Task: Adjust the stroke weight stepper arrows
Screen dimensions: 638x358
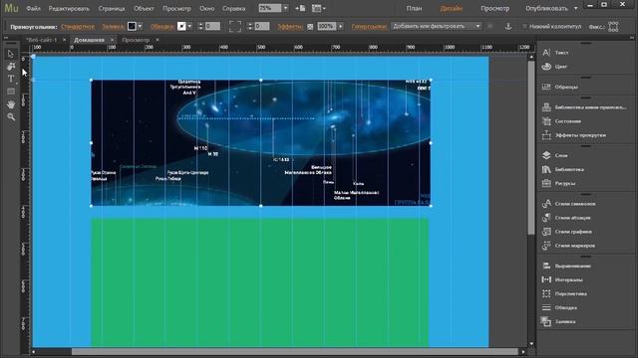Action: (x=200, y=27)
